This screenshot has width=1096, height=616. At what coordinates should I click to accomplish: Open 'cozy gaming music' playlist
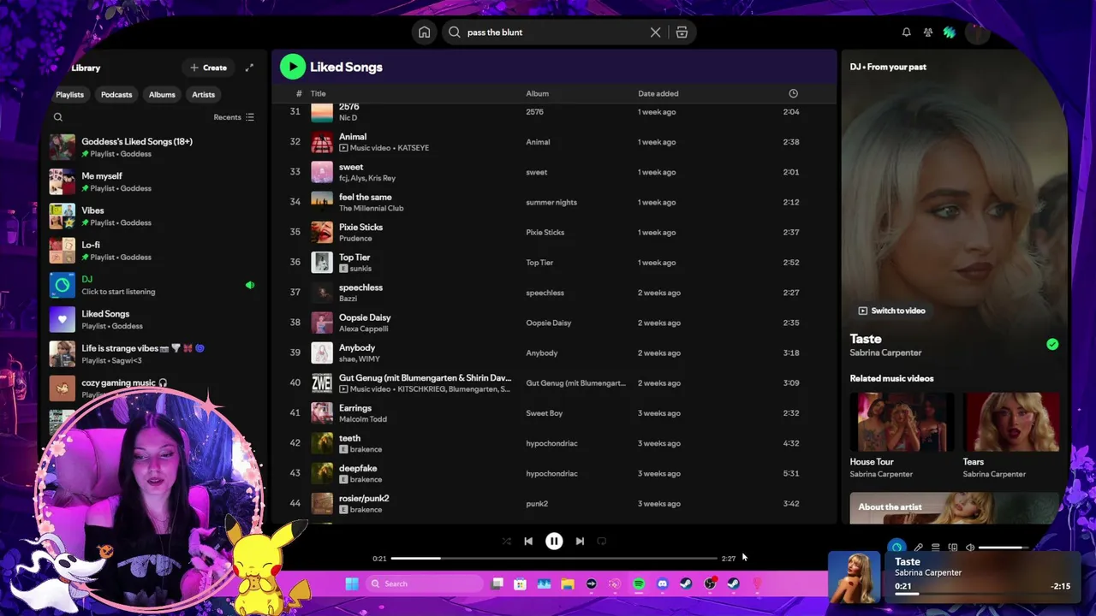pos(154,387)
